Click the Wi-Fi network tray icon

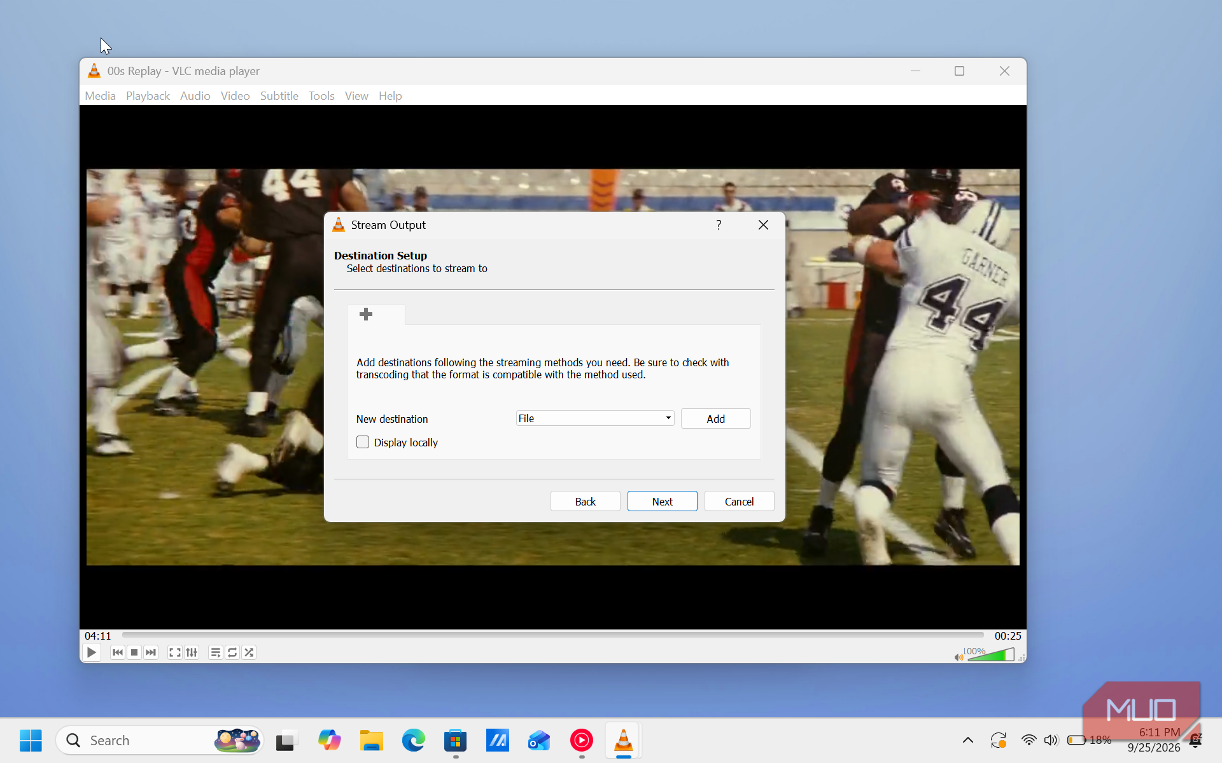(1029, 740)
